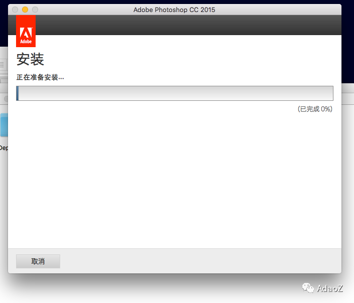Cancel the installation with 取消 button

coord(38,261)
